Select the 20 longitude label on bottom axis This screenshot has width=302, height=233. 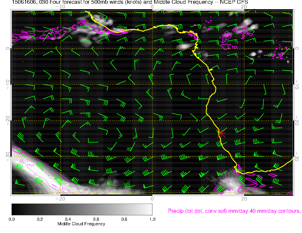click(244, 198)
